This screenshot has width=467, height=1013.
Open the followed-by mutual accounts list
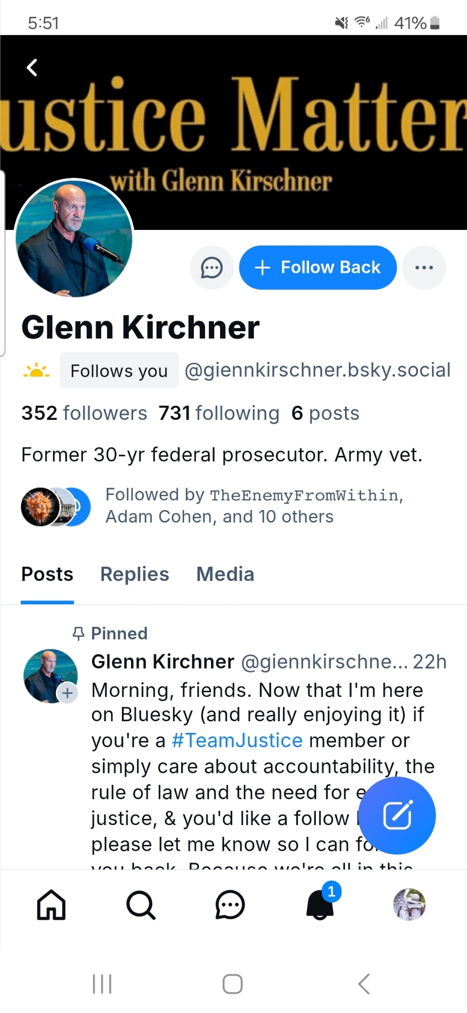218,505
